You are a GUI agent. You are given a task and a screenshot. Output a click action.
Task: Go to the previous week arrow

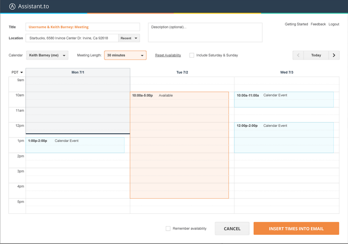(298, 55)
